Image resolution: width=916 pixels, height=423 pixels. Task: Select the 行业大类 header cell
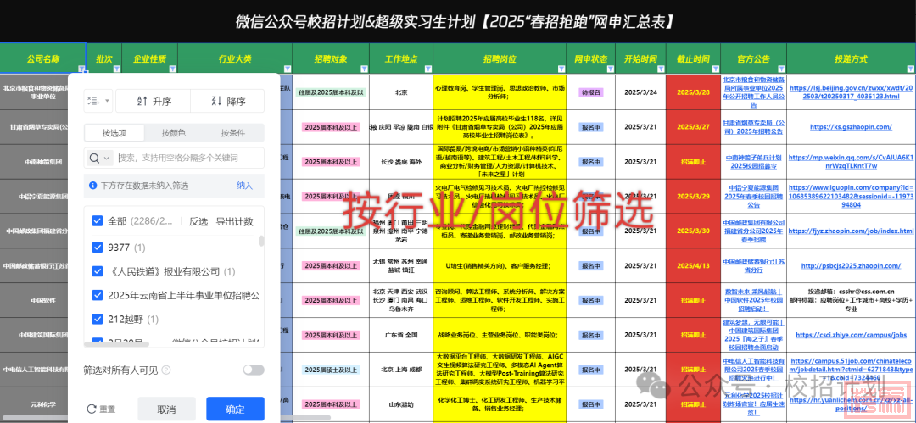click(x=235, y=59)
